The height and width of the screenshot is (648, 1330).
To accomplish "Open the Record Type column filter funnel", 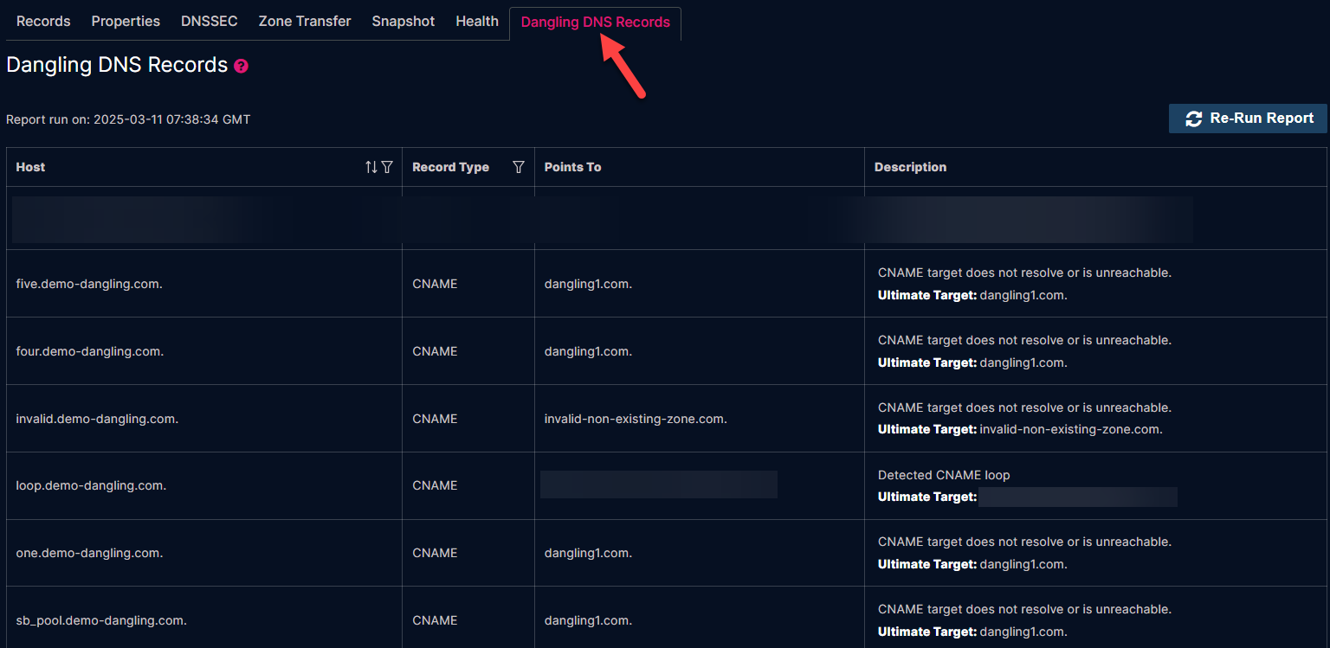I will (x=518, y=167).
